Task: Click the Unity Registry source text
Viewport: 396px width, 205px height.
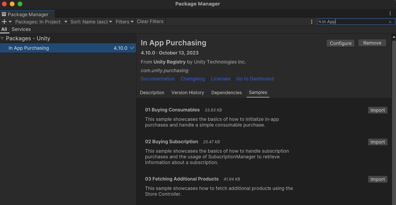Action: click(169, 62)
